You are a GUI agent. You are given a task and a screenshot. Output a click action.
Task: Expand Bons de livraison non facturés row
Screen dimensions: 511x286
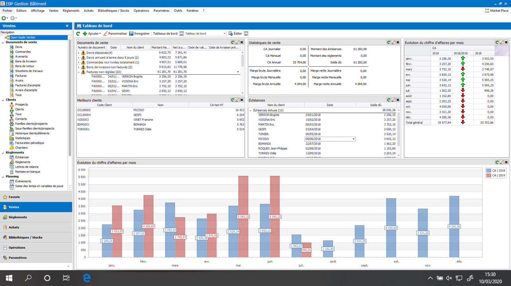79,67
